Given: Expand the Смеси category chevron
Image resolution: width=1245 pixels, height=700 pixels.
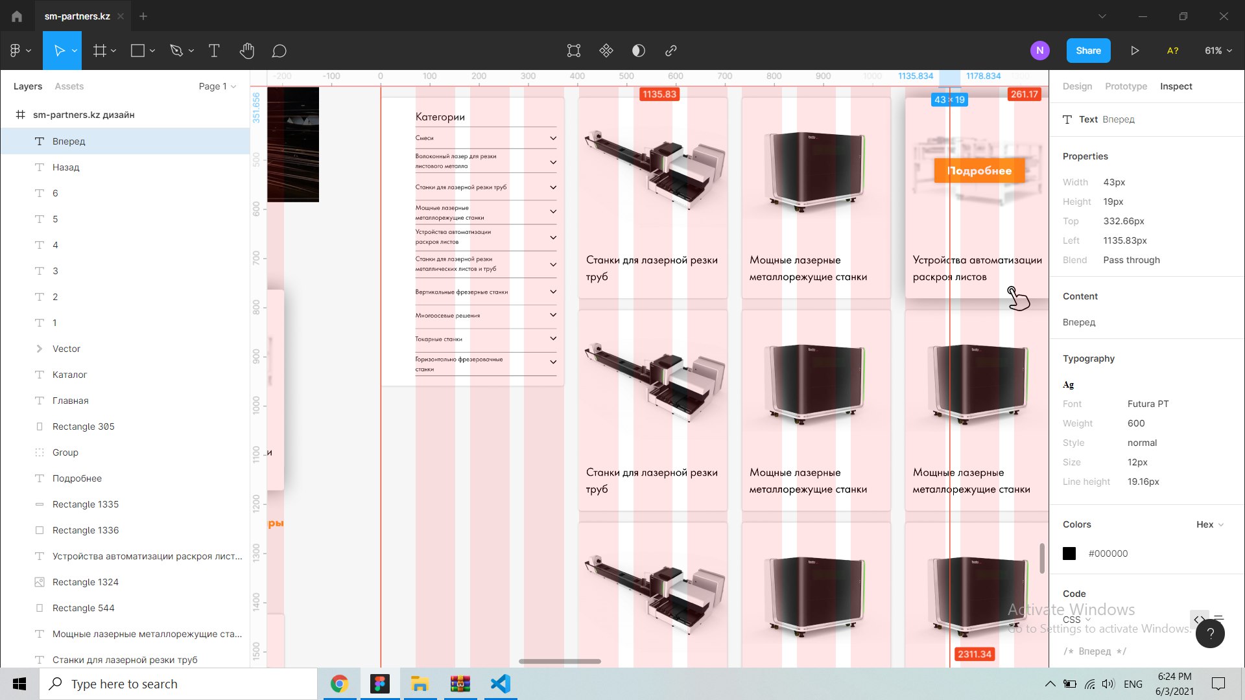Looking at the screenshot, I should tap(553, 138).
